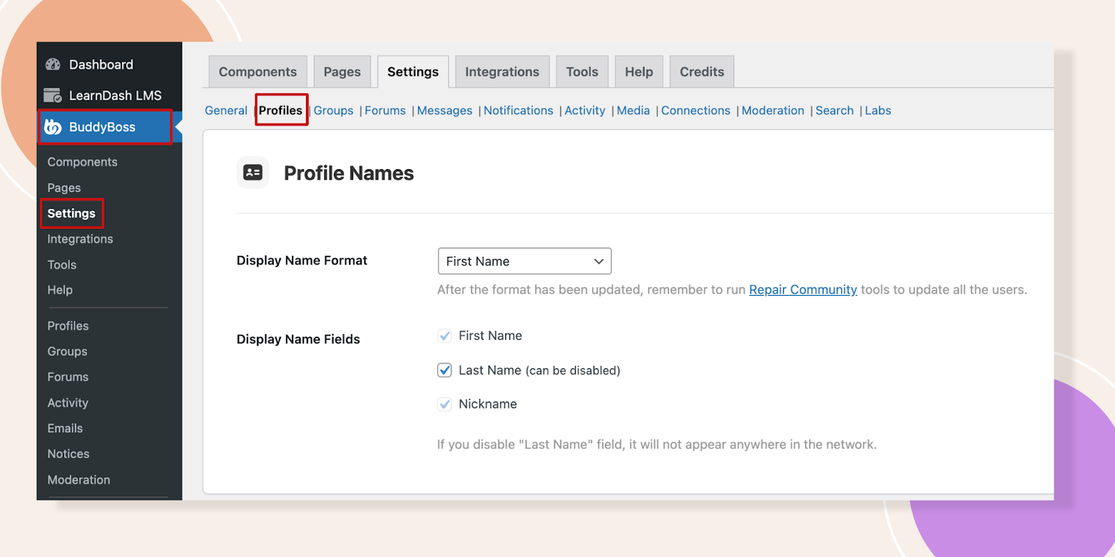Open the Forums settings sub-link

click(x=385, y=111)
